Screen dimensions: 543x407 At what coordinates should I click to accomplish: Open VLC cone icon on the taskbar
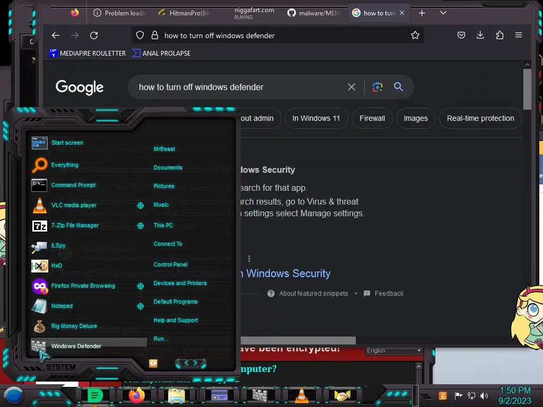(x=301, y=395)
